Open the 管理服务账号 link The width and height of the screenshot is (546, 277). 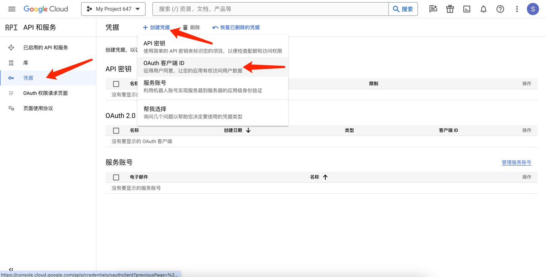tap(516, 163)
